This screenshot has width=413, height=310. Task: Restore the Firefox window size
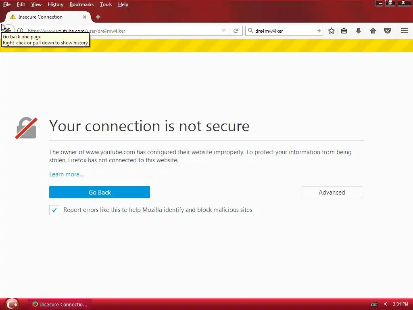coord(390,3)
